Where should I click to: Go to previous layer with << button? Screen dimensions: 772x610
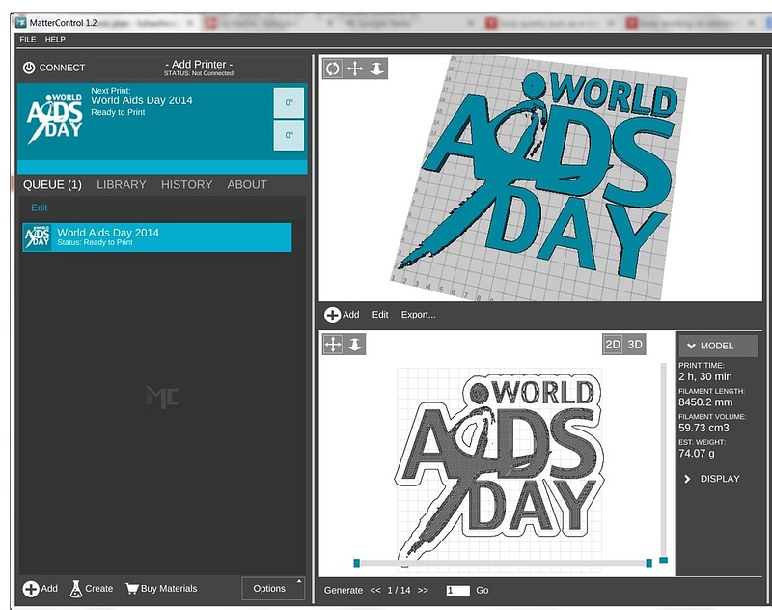point(375,590)
